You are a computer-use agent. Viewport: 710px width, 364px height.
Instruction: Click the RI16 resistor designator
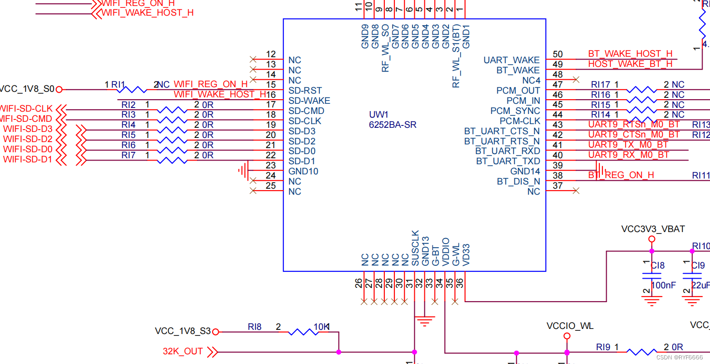click(x=601, y=95)
